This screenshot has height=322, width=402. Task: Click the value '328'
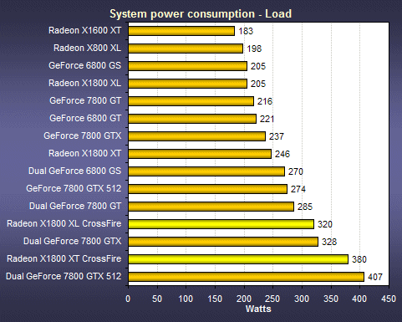click(x=329, y=242)
